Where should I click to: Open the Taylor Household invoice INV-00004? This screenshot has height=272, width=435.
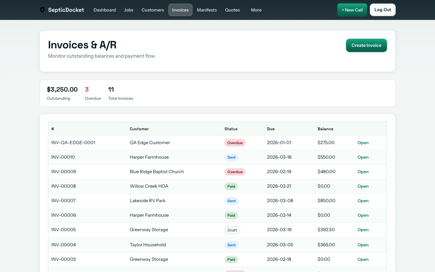coord(363,245)
